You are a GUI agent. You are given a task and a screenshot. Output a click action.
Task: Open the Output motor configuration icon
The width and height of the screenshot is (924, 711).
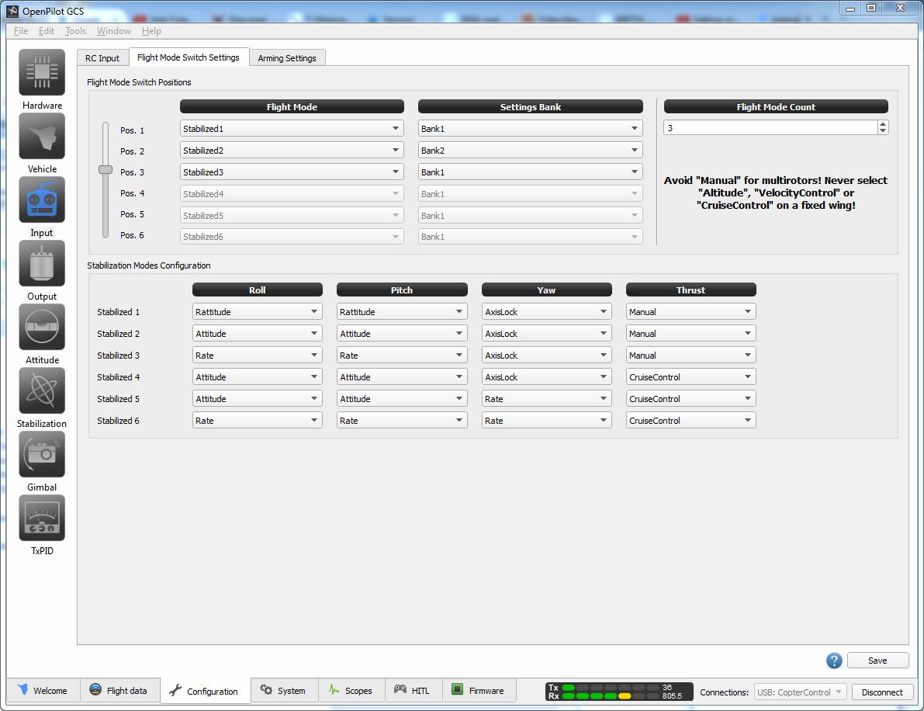pyautogui.click(x=42, y=264)
